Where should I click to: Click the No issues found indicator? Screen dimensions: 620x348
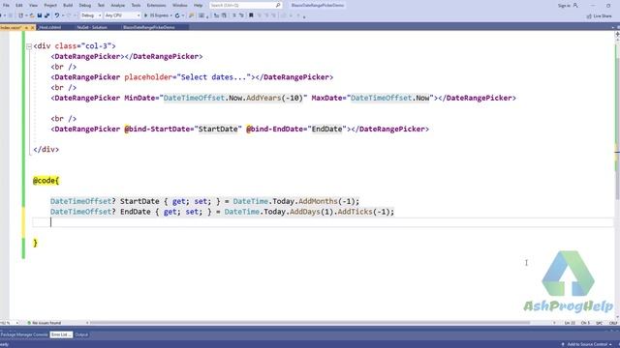pos(45,323)
